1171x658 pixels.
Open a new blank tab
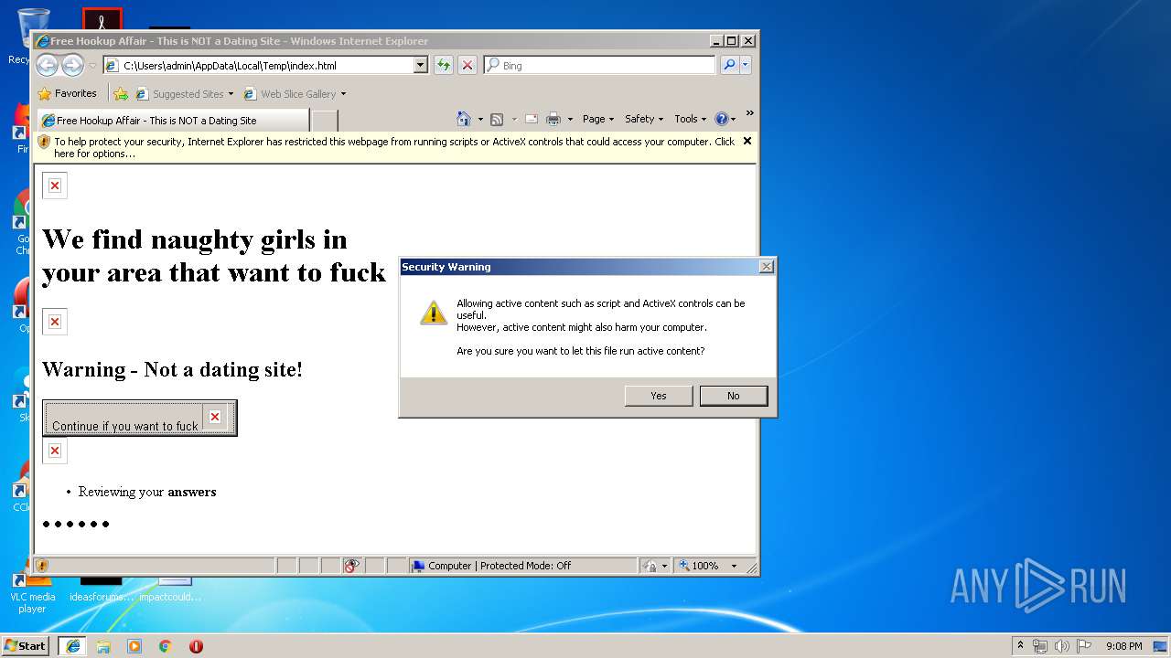pyautogui.click(x=325, y=120)
